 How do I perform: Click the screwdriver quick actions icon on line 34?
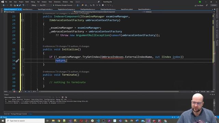click(x=17, y=61)
